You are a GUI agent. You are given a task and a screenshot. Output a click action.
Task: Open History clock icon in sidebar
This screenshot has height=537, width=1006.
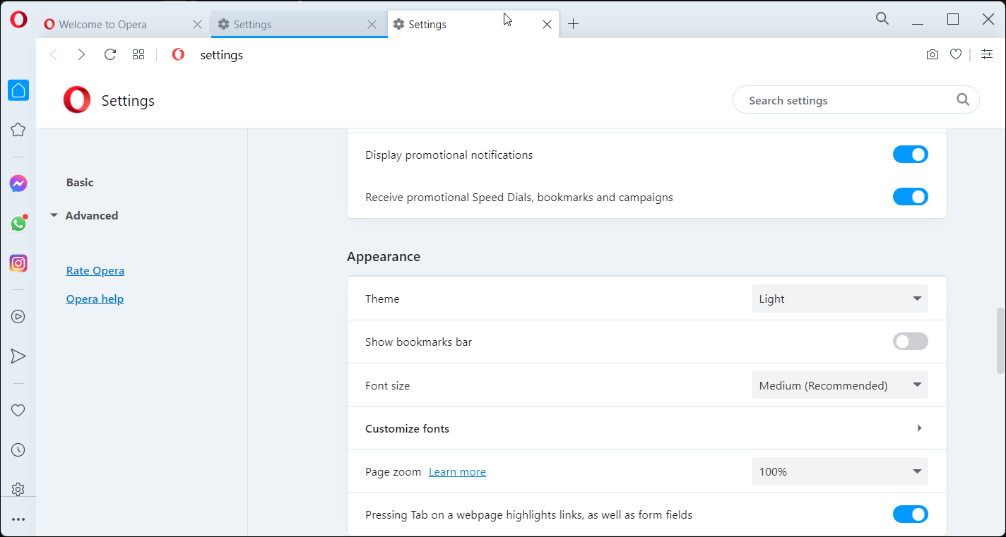[x=18, y=449]
